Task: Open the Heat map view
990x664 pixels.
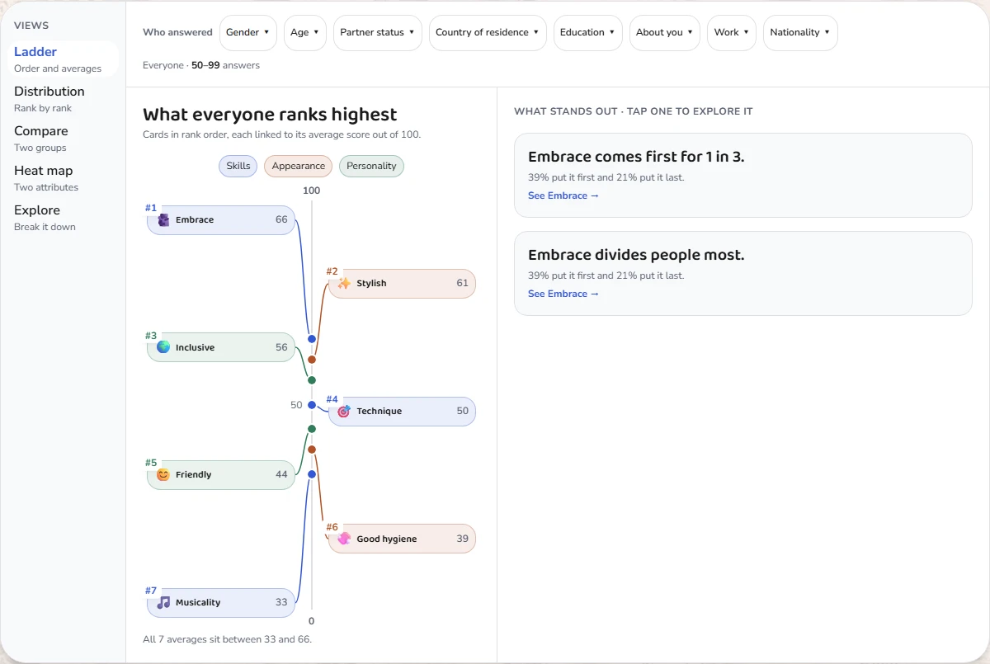Action: tap(64, 178)
